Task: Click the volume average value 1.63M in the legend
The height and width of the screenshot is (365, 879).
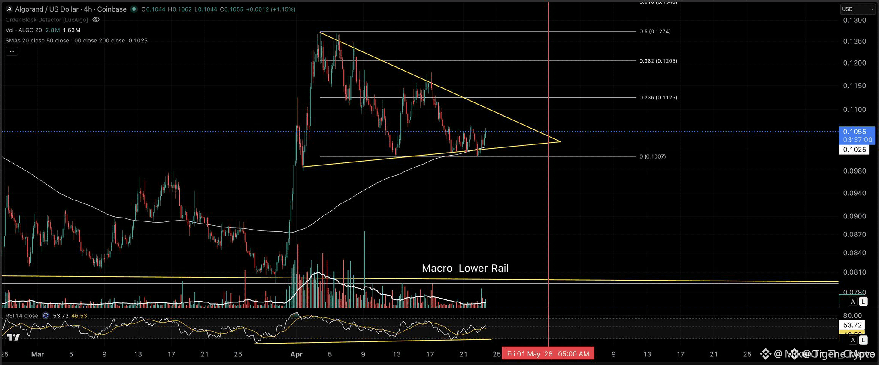Action: (x=72, y=30)
